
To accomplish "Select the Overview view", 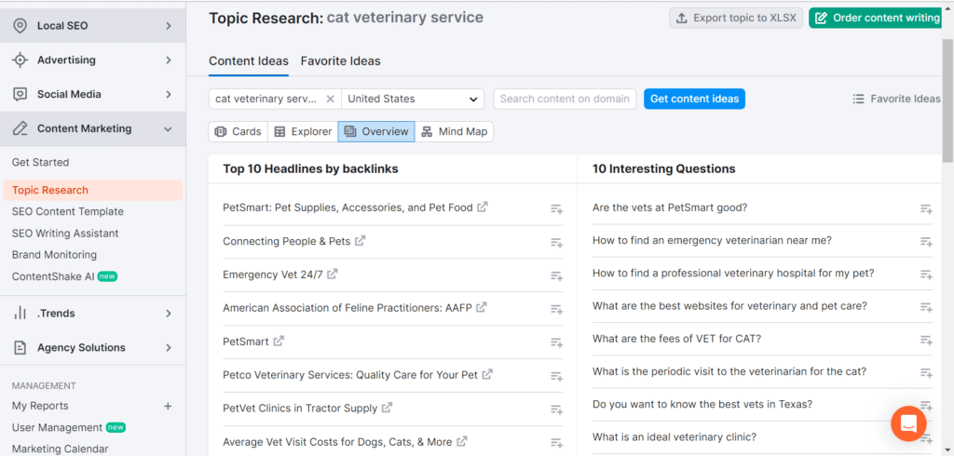I will (376, 131).
